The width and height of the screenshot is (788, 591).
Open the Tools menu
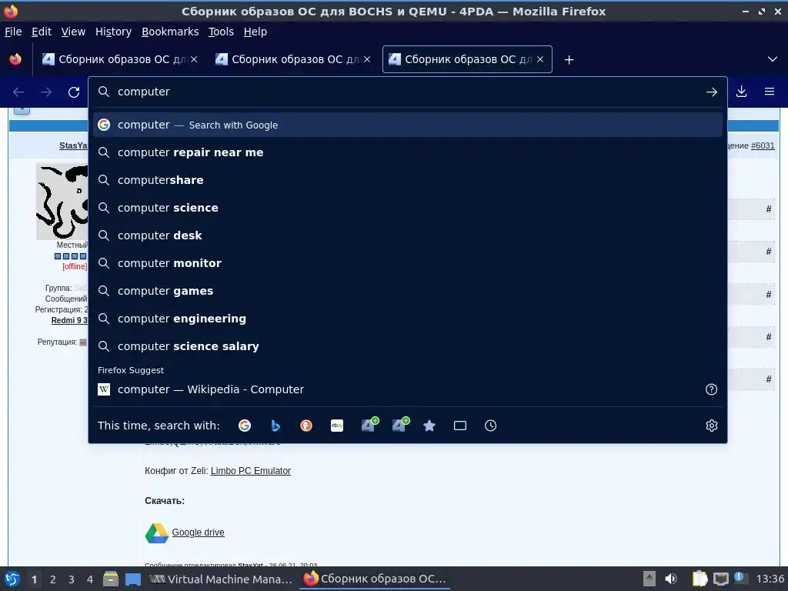click(x=221, y=32)
